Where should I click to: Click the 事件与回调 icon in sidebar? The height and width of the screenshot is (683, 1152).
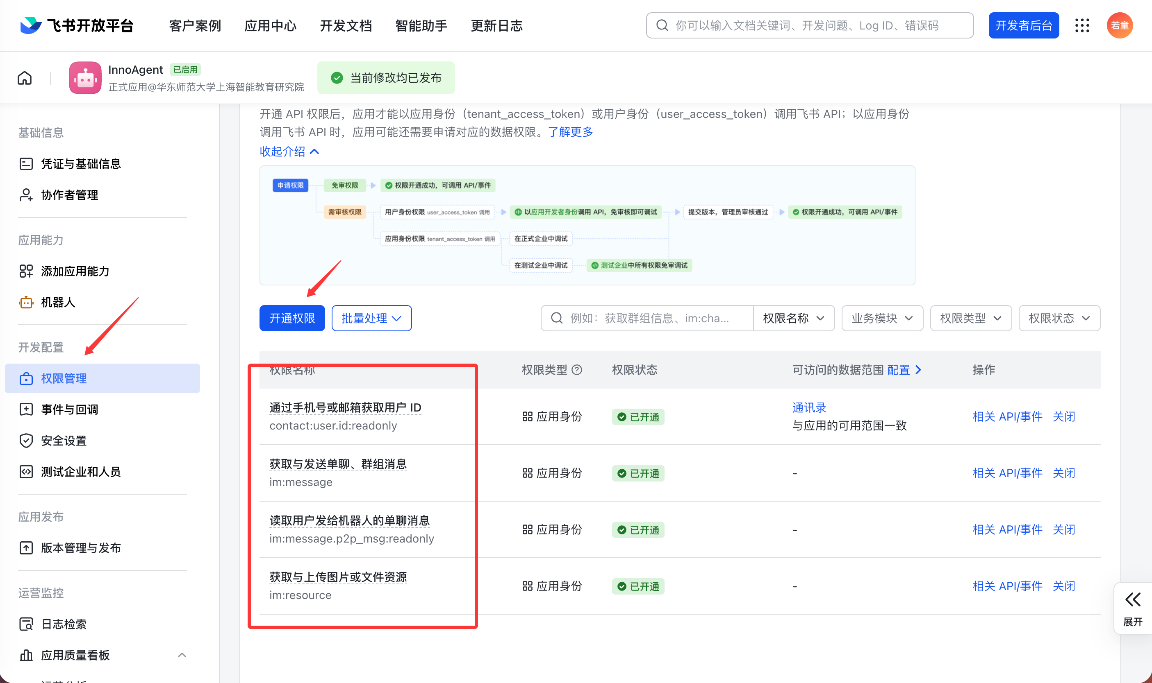pos(26,409)
